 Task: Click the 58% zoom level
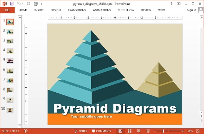click(x=190, y=131)
